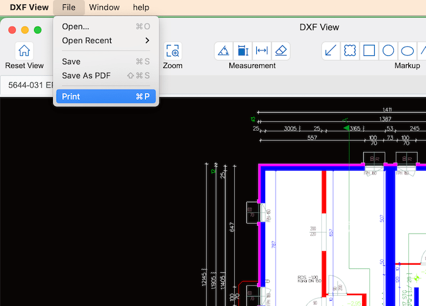This screenshot has width=426, height=306.
Task: Click the DXF View application menu
Action: point(29,7)
